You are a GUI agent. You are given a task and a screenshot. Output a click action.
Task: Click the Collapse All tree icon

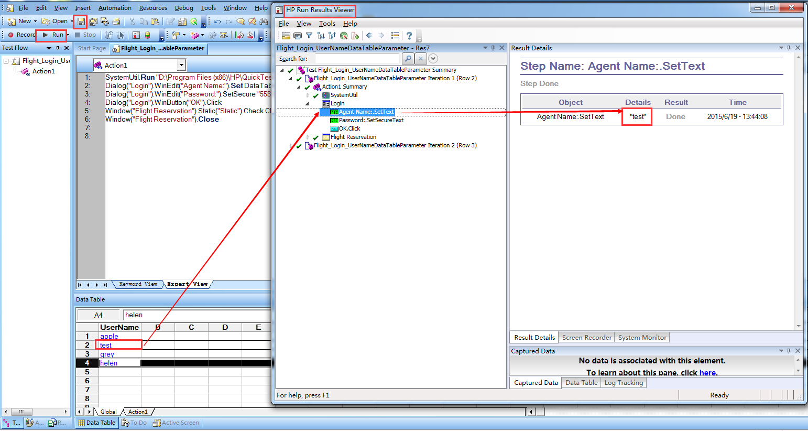[332, 36]
